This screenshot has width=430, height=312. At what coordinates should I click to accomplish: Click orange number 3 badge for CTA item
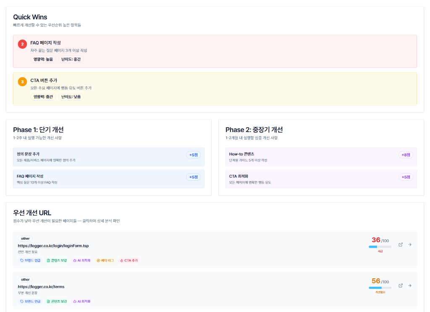(23, 82)
